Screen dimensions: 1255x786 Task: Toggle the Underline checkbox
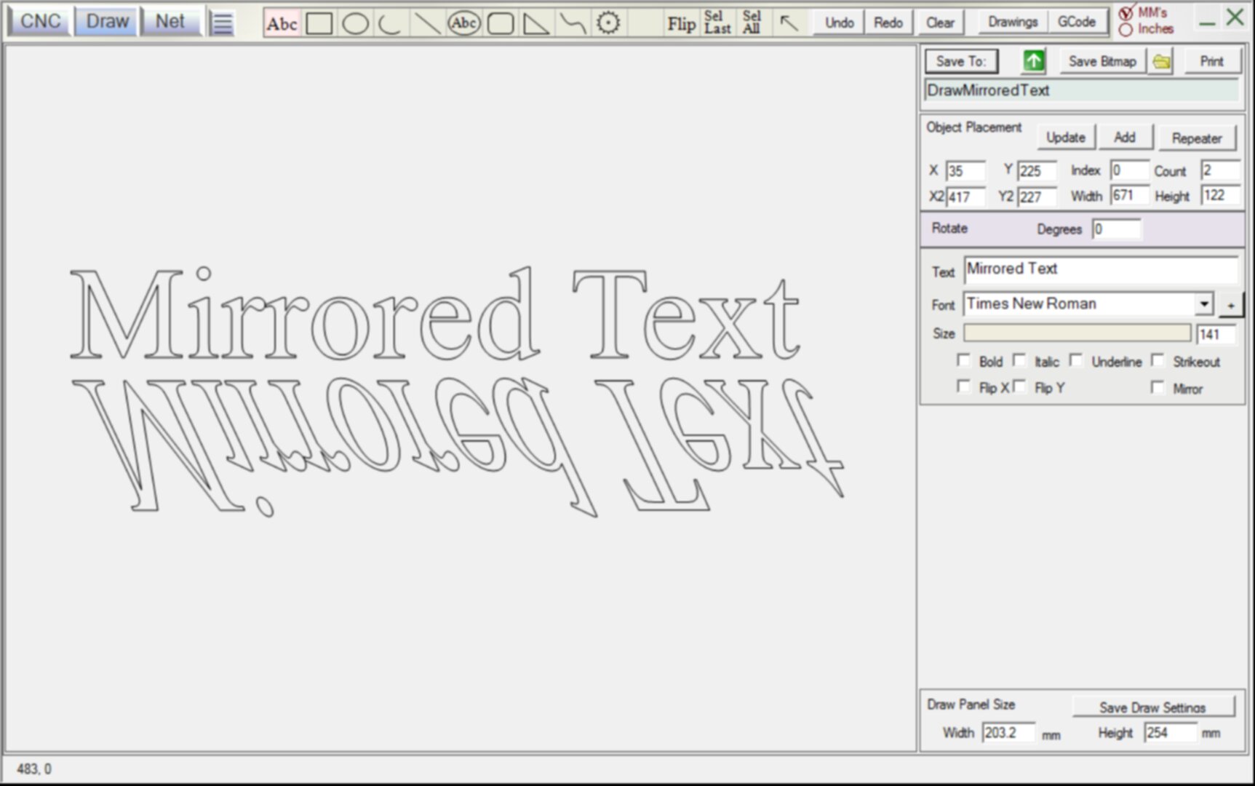pyautogui.click(x=1076, y=360)
